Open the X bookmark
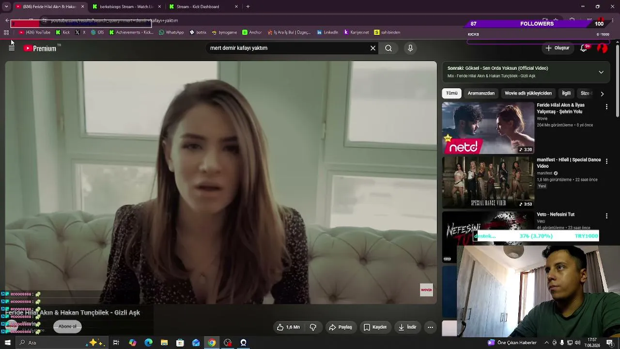Viewport: 620px width, 349px height. pos(80,32)
